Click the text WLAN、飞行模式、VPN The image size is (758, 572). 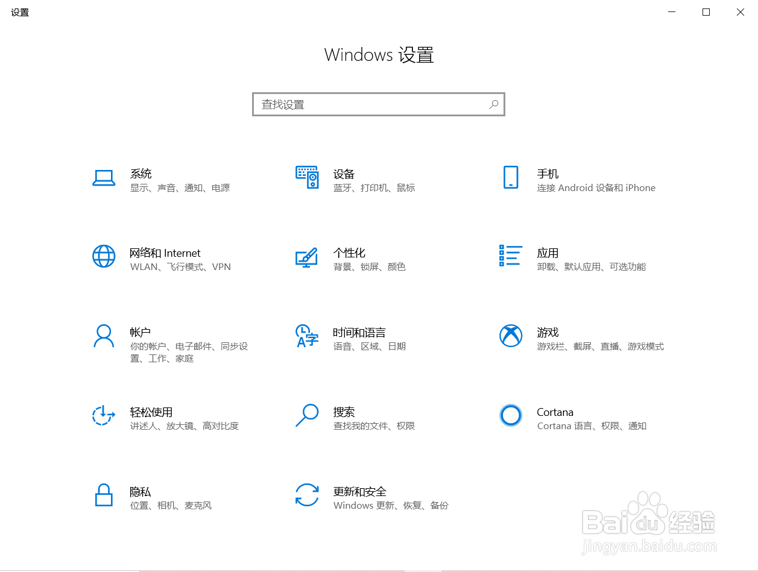point(180,267)
